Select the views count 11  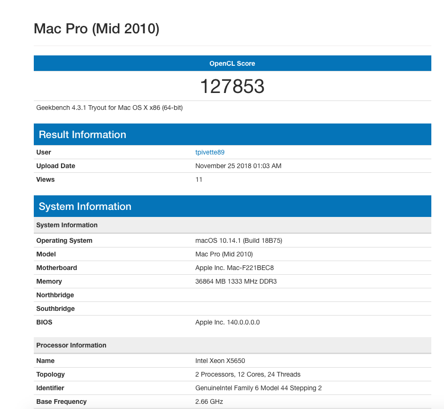(x=199, y=179)
